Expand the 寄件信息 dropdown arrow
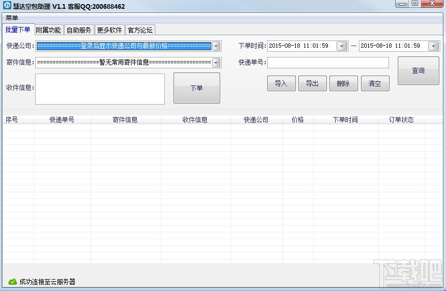Screen dimensions: 446x291 [x=217, y=63]
